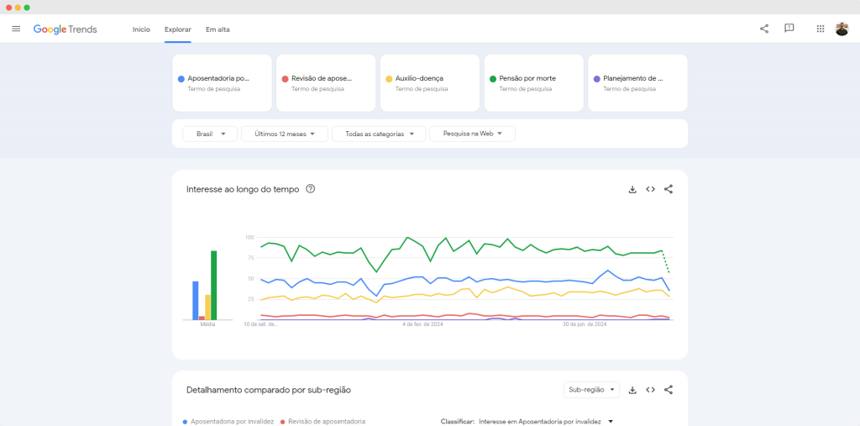Open the Pesquisa na Web dropdown

(472, 134)
